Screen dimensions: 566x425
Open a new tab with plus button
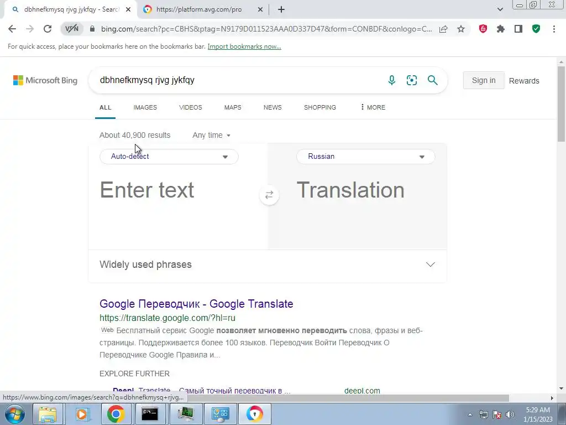[x=281, y=10]
